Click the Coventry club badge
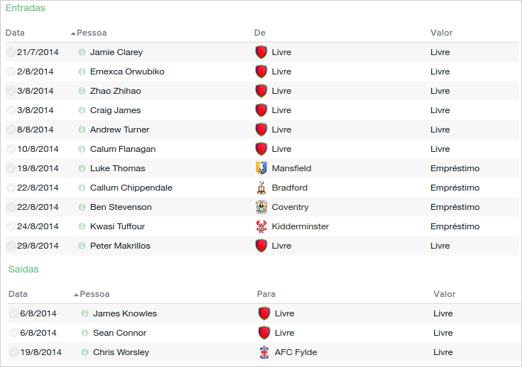Viewport: 522px width, 367px height. (261, 207)
